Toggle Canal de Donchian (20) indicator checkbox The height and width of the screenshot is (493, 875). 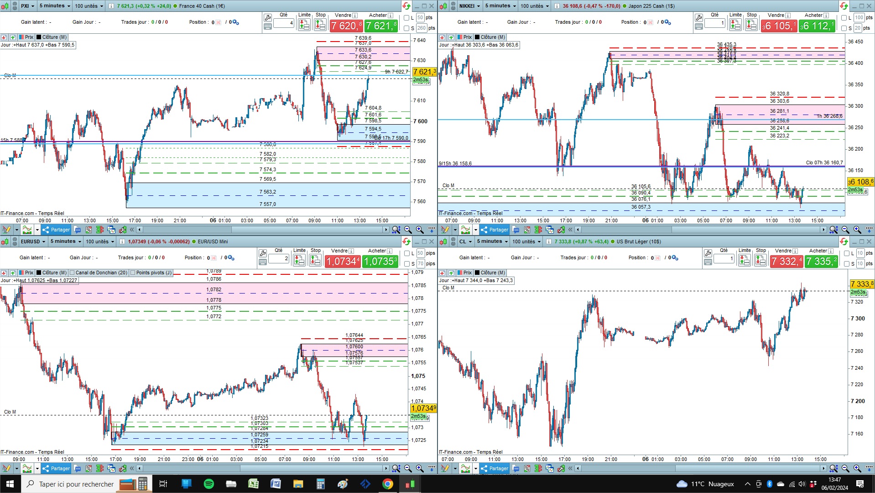(72, 273)
